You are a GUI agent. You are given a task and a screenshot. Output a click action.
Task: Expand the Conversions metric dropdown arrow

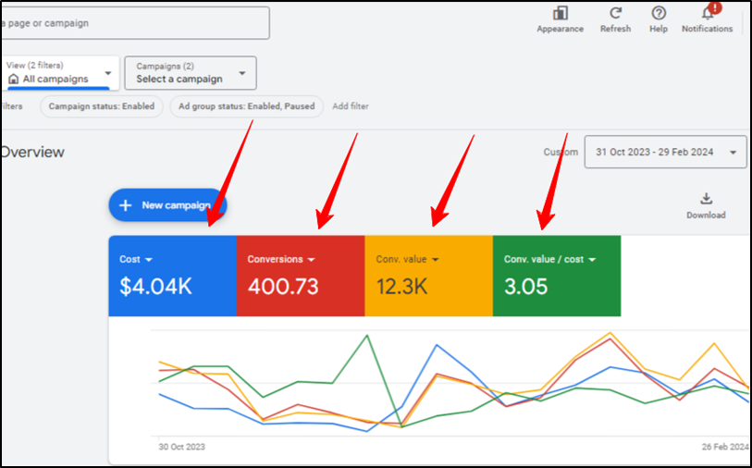[312, 260]
